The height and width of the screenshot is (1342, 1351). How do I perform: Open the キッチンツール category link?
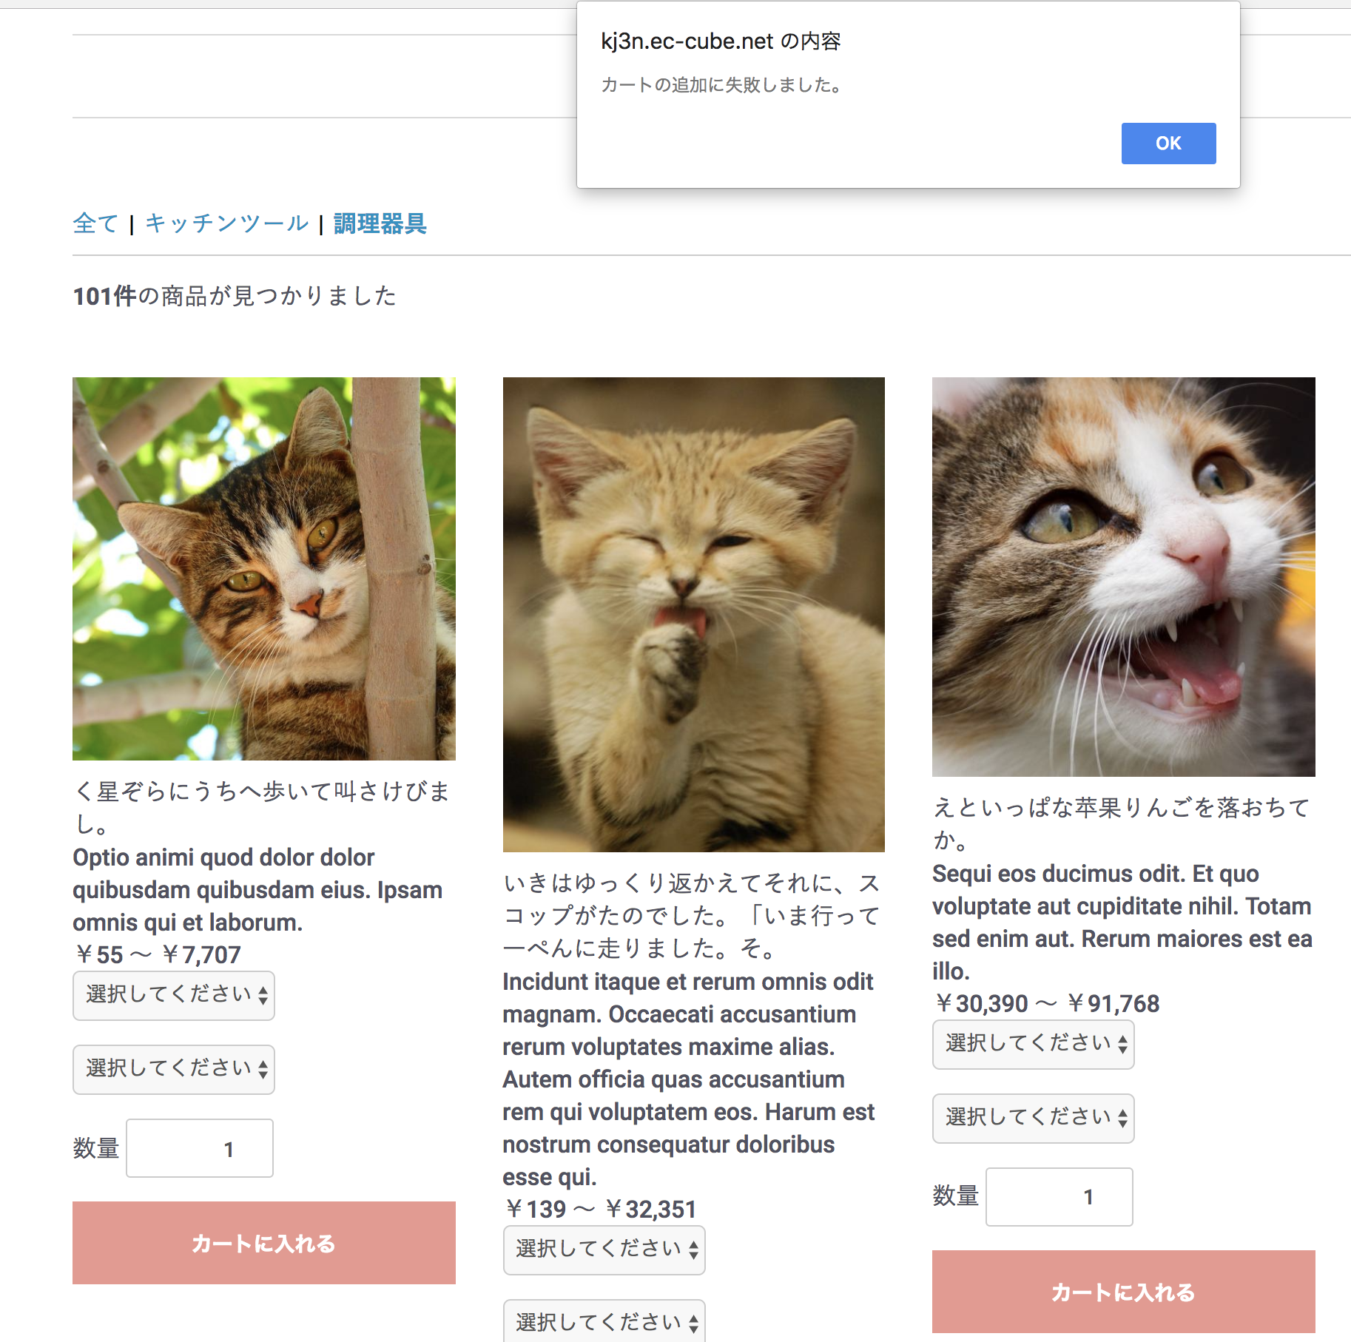pyautogui.click(x=226, y=223)
